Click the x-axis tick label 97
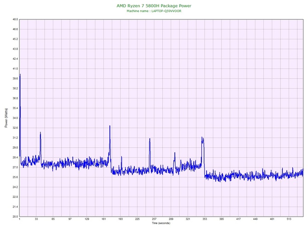This screenshot has height=231, width=308. pyautogui.click(x=70, y=219)
